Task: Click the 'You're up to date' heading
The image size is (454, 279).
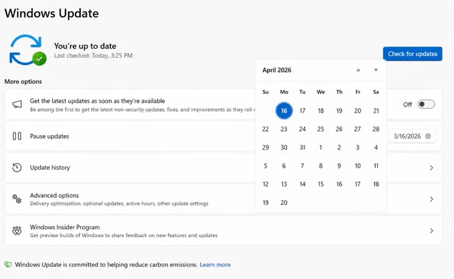Action: pyautogui.click(x=85, y=46)
